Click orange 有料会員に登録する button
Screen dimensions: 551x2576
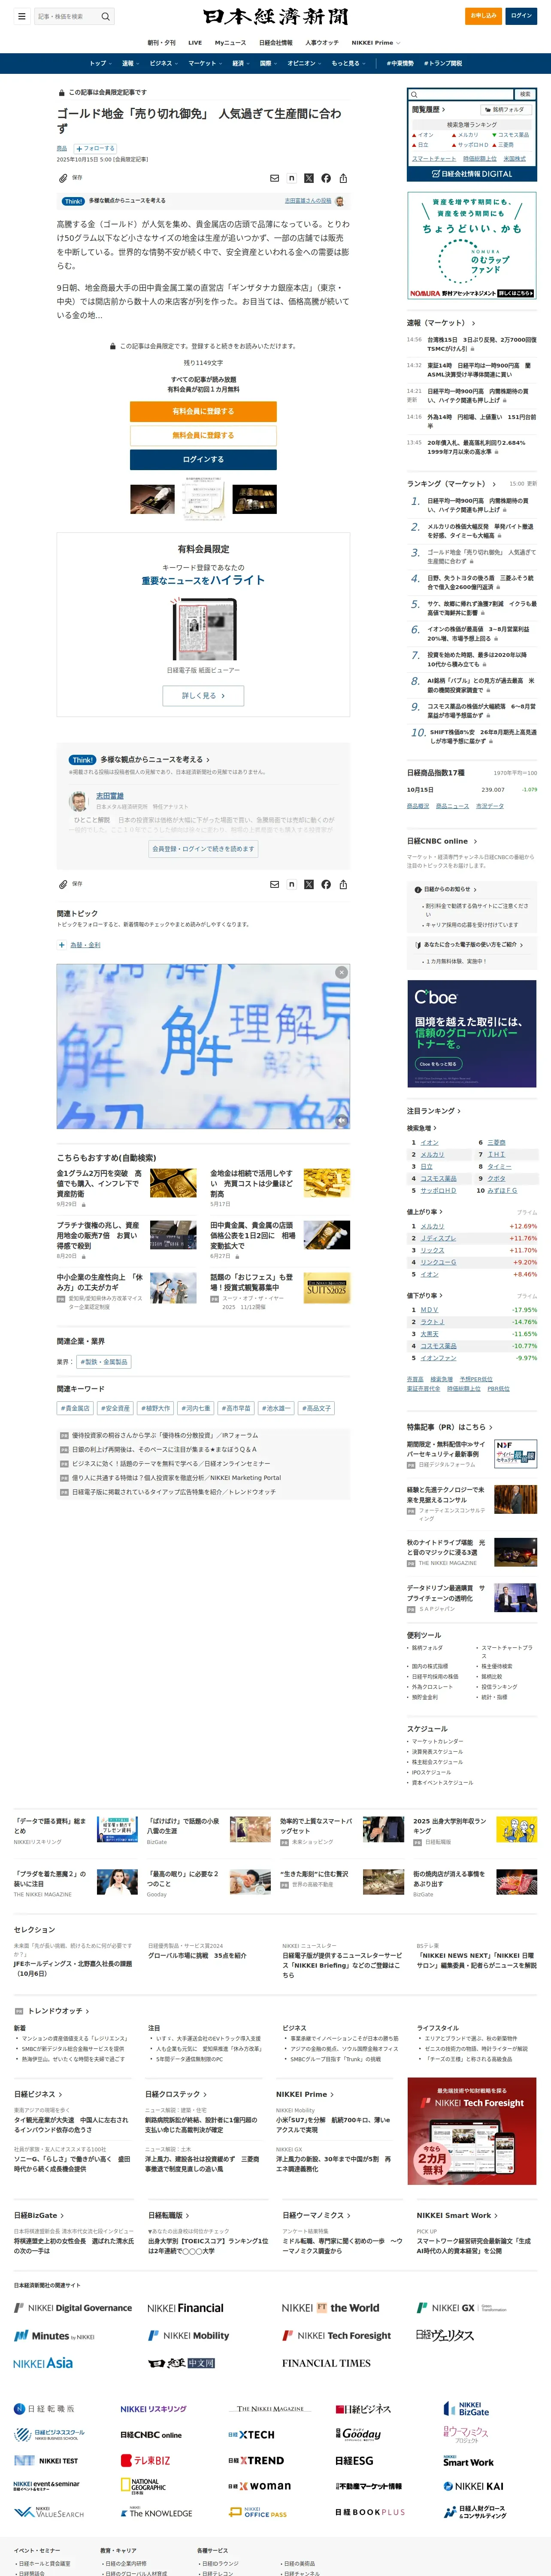coord(203,411)
